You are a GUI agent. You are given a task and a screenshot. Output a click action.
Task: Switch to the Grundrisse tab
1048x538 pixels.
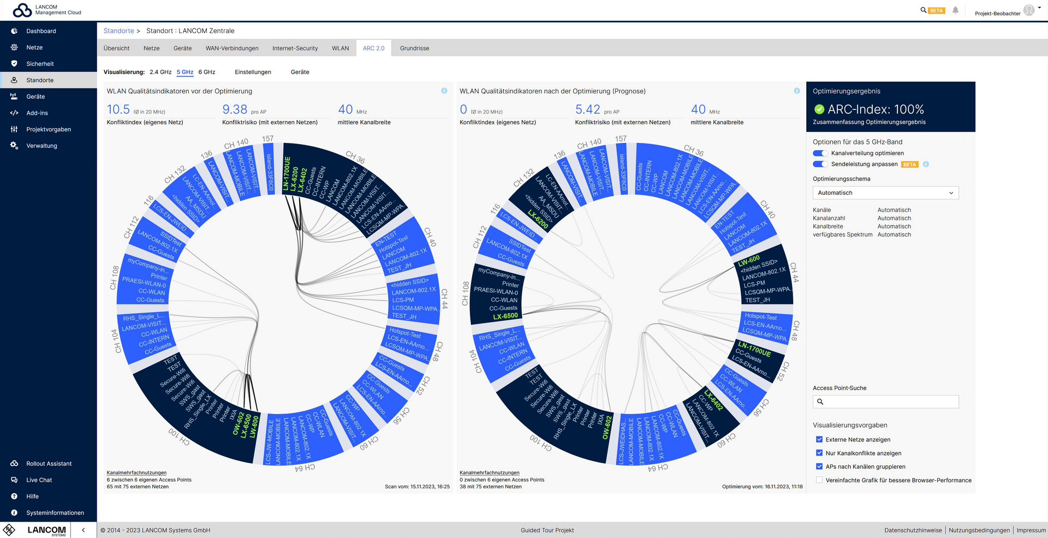point(414,49)
